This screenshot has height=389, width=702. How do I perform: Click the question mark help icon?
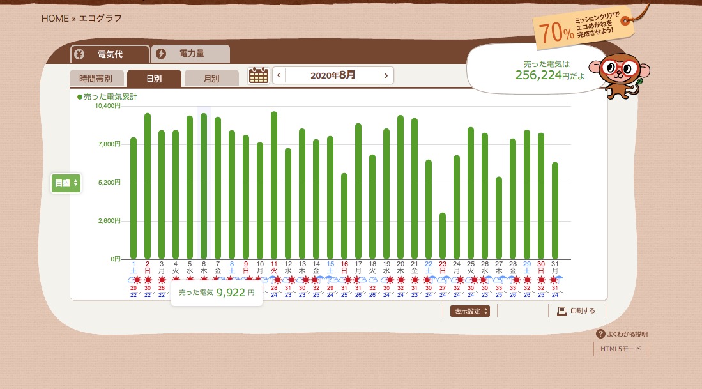pos(600,334)
